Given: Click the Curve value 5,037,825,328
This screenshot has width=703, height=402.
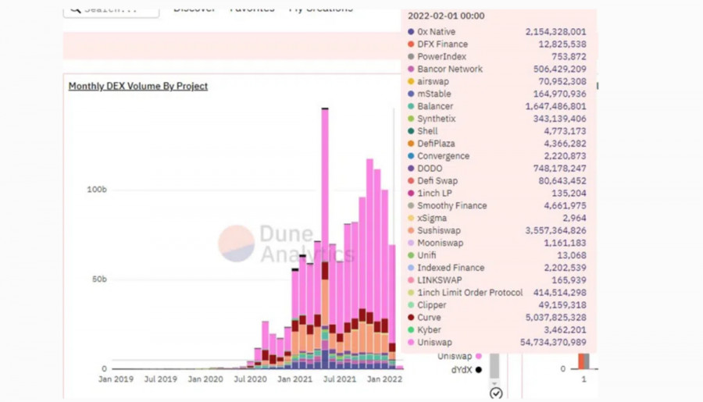Looking at the screenshot, I should [x=555, y=317].
